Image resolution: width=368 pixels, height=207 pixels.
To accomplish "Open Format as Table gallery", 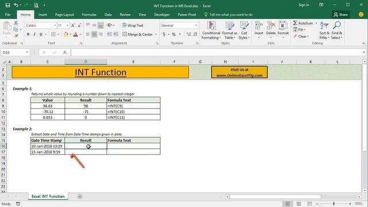I will (x=229, y=30).
